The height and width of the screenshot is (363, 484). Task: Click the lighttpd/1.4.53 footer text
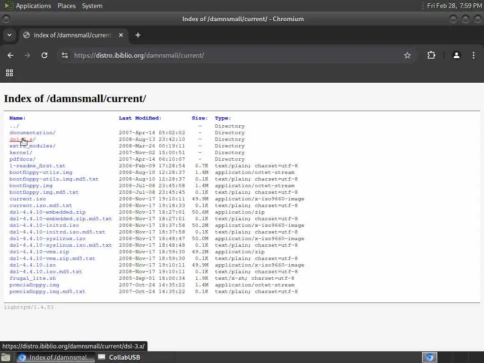tap(28, 307)
